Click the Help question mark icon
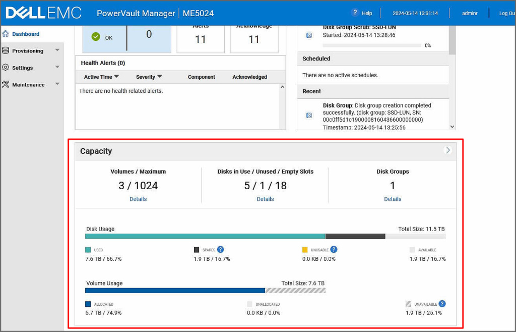 coord(355,13)
